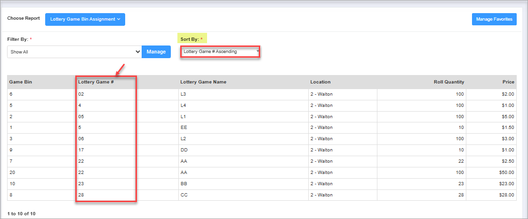528x219 pixels.
Task: Select the BB lottery game row
Action: tap(184, 184)
